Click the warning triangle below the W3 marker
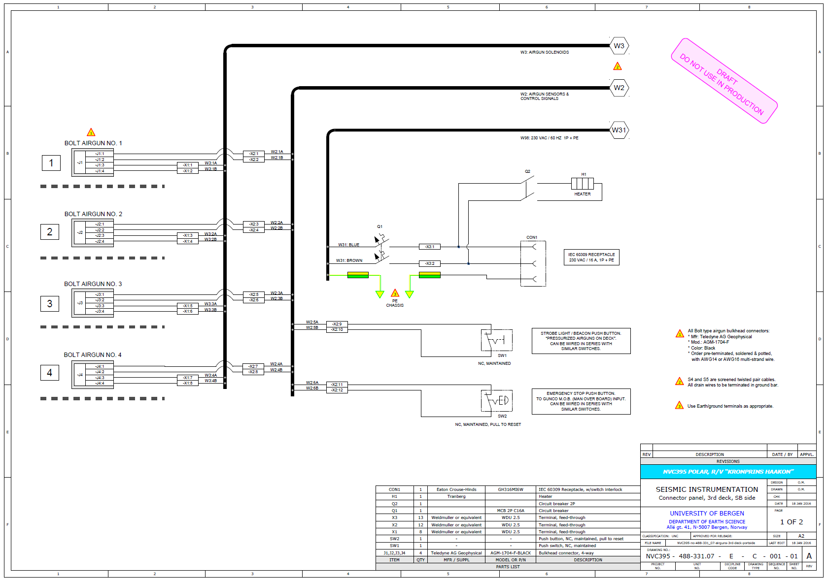Viewport: 827px width, 581px height. click(x=617, y=66)
